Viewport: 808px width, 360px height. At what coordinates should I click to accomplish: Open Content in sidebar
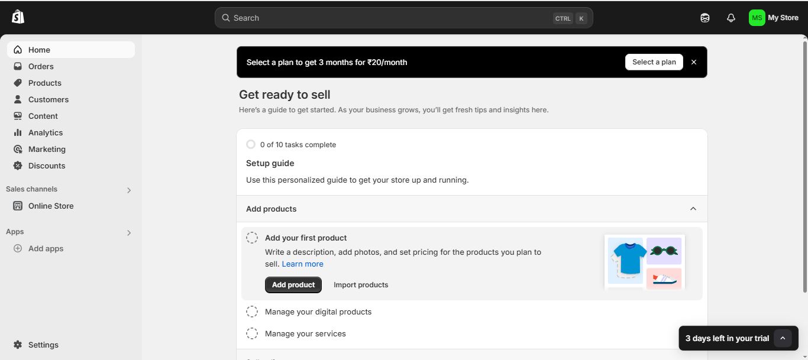coord(71,116)
